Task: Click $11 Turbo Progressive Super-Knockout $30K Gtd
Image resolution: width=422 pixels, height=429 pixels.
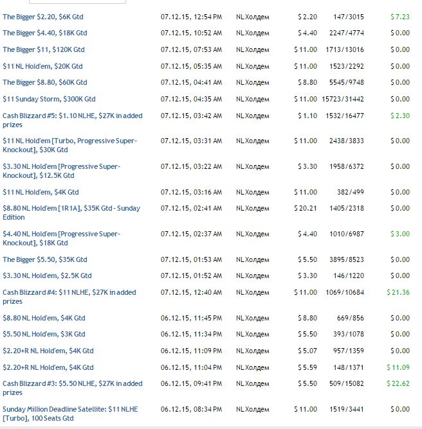Action: [x=69, y=141]
